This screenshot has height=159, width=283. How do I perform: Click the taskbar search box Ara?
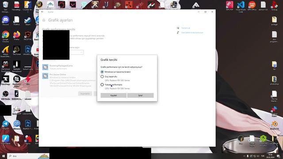click(x=28, y=156)
